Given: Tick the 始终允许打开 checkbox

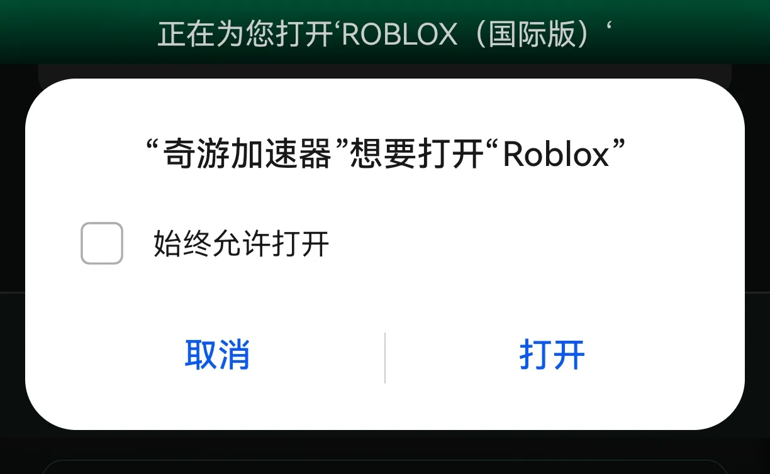Looking at the screenshot, I should (x=102, y=243).
